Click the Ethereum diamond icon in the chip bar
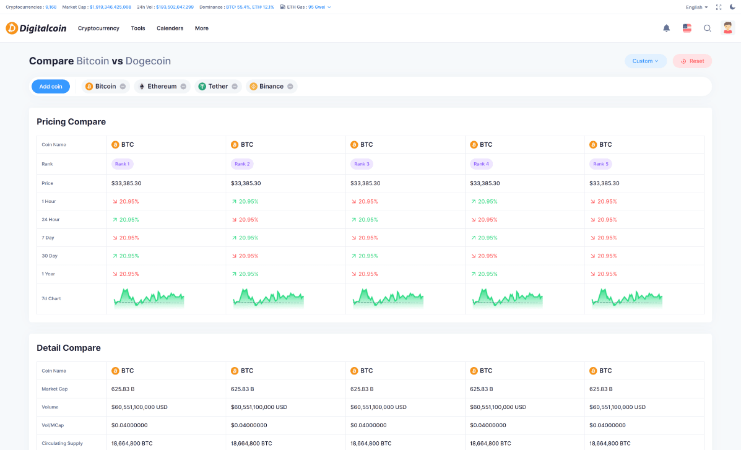 tap(141, 87)
